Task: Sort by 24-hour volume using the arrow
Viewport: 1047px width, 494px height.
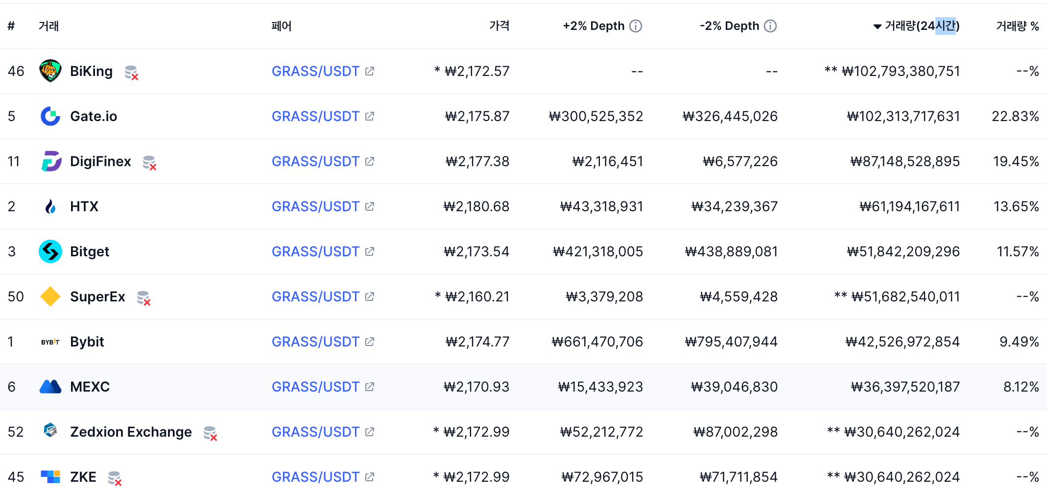Action: (x=877, y=26)
